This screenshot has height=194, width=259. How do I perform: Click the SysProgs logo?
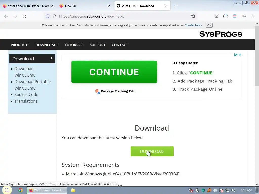pyautogui.click(x=221, y=34)
